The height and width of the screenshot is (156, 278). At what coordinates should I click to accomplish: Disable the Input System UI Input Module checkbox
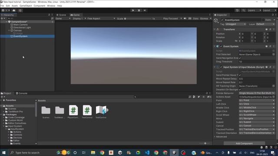(x=221, y=67)
